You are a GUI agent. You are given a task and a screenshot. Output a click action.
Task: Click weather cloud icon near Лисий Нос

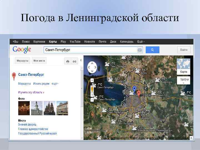point(111,79)
